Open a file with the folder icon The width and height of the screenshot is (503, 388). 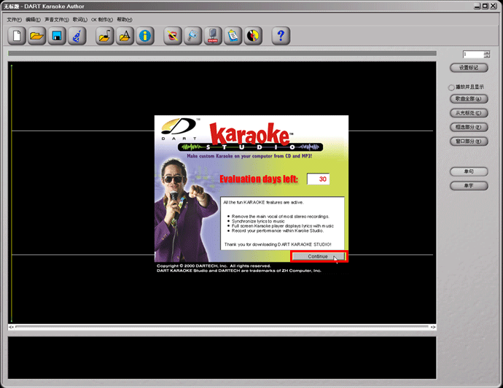(x=37, y=36)
